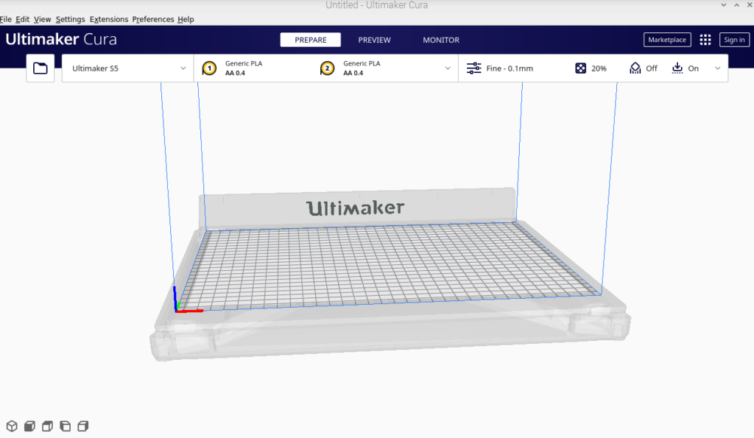Select the left side view cube icon

coord(65,426)
